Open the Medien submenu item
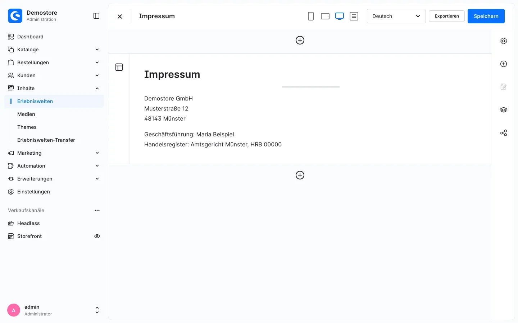518x323 pixels. pyautogui.click(x=54, y=114)
